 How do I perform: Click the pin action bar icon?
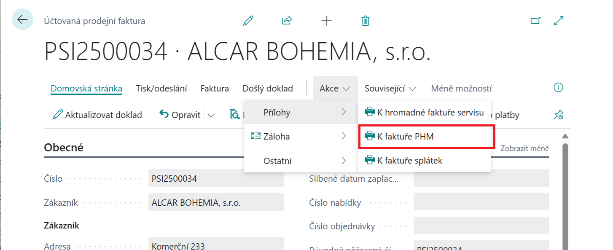tap(558, 115)
